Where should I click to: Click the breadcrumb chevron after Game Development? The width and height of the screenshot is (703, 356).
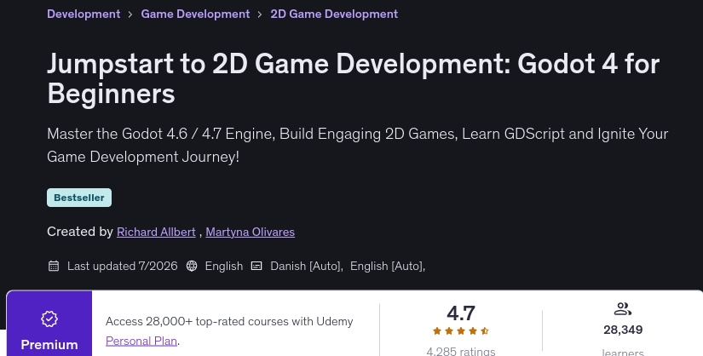(x=260, y=14)
